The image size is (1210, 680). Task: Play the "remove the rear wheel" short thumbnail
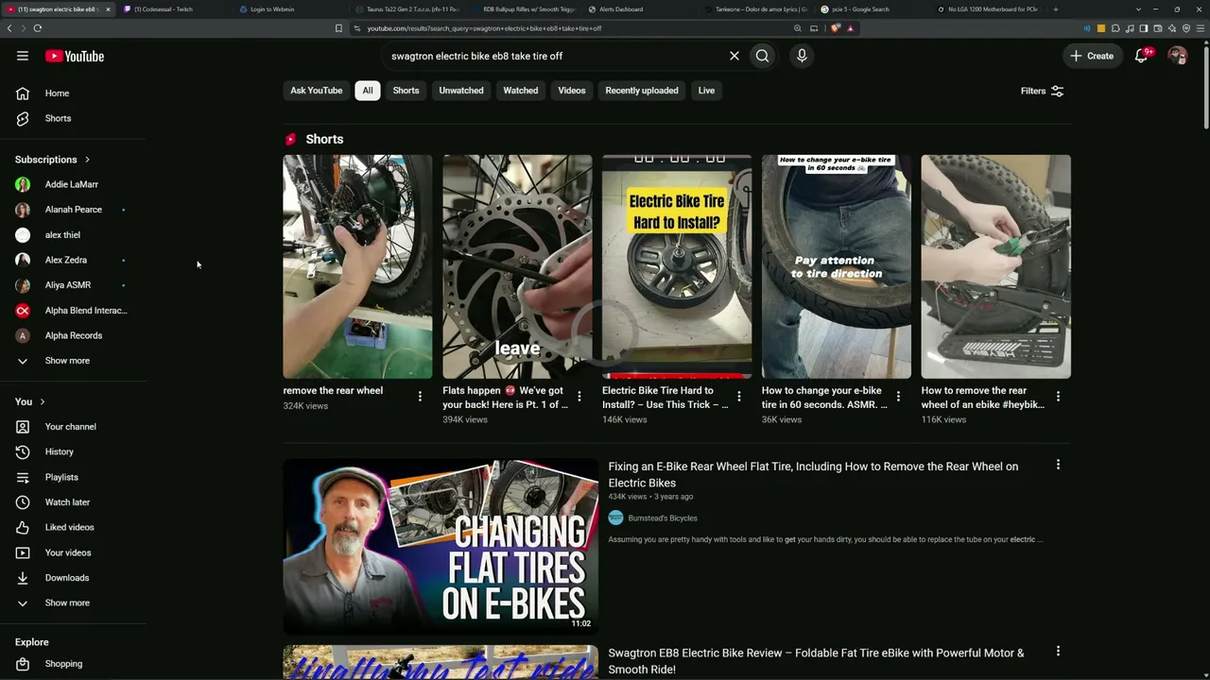pyautogui.click(x=357, y=266)
